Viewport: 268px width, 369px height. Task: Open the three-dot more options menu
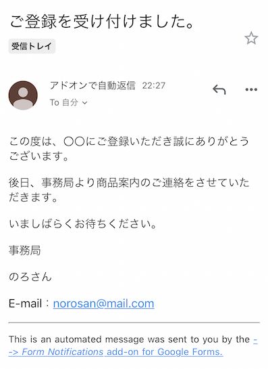(x=251, y=89)
